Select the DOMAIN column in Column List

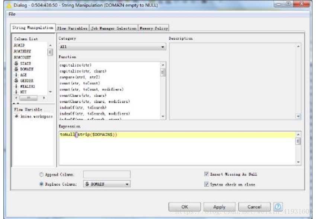(x=27, y=69)
